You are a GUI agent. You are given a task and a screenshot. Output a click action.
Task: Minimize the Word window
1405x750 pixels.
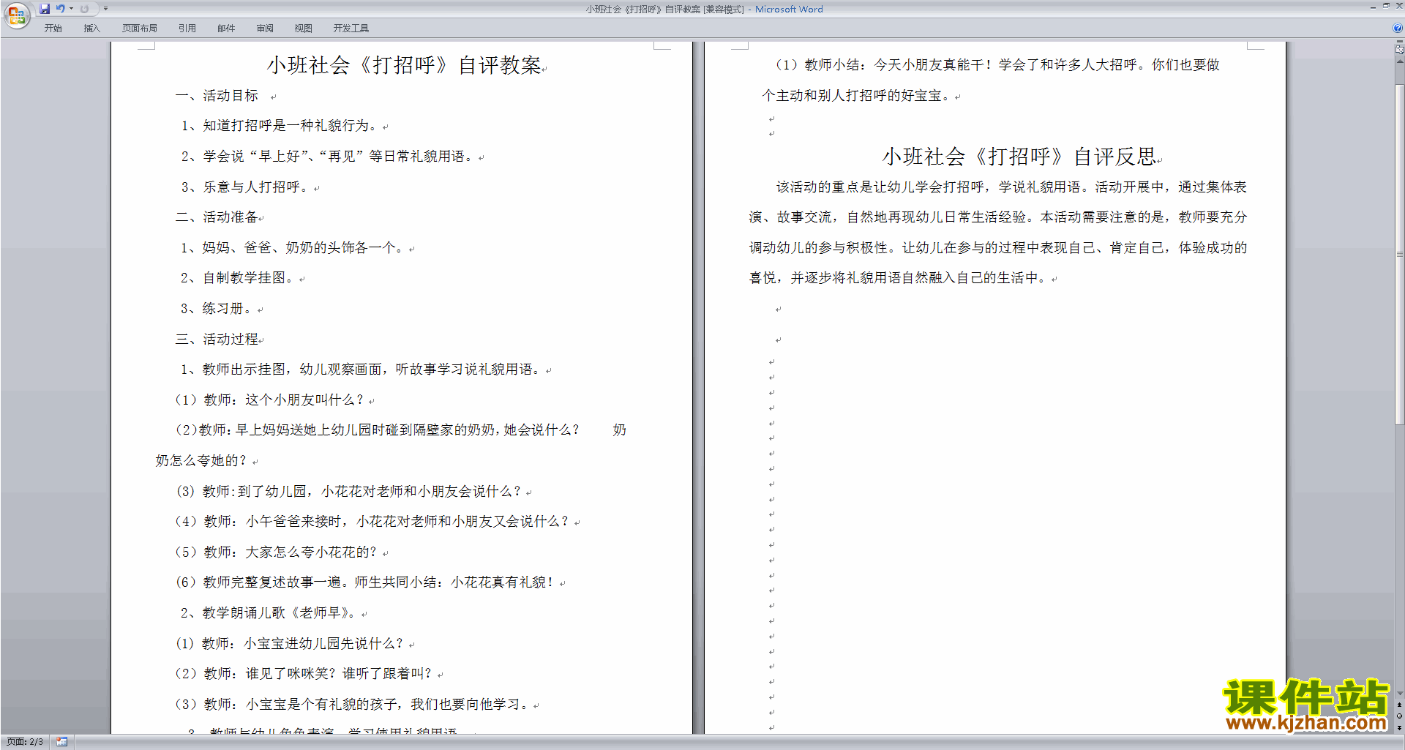pyautogui.click(x=1373, y=7)
